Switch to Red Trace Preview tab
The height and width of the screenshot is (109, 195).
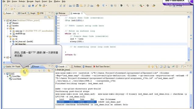tap(101, 67)
